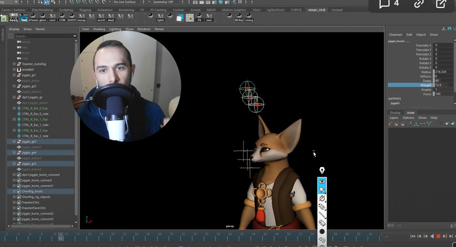
Task: Click the lights shelf button
Action: 160,17
